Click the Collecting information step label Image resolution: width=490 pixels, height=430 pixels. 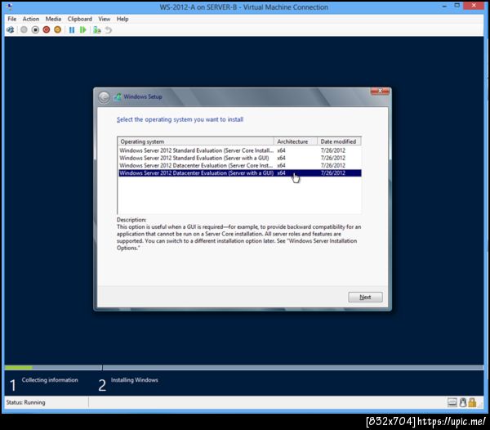50,380
